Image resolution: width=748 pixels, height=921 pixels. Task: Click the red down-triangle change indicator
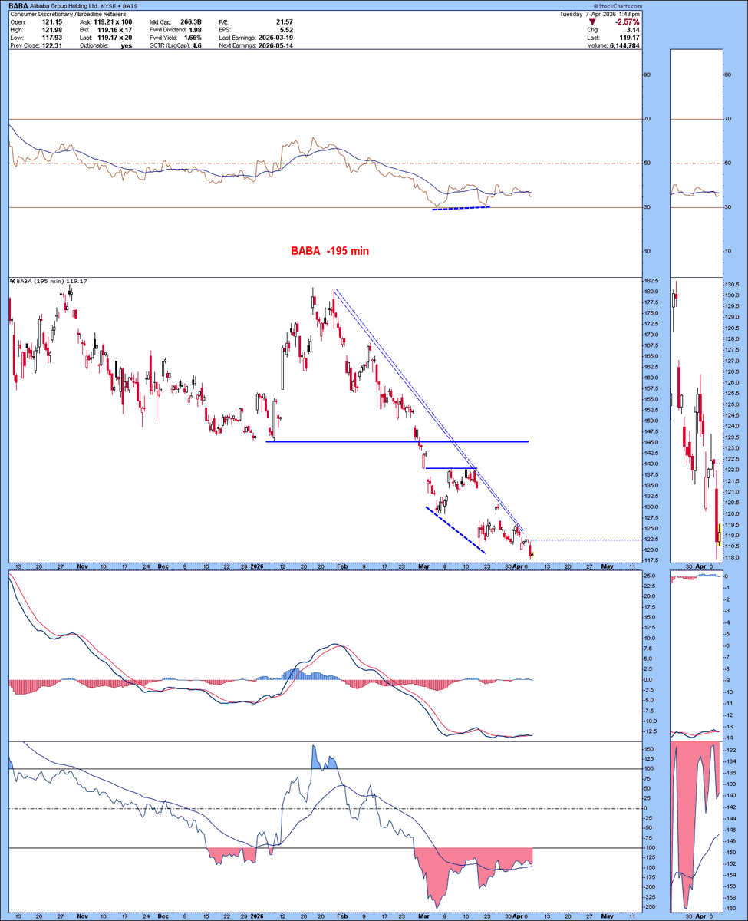pos(592,21)
